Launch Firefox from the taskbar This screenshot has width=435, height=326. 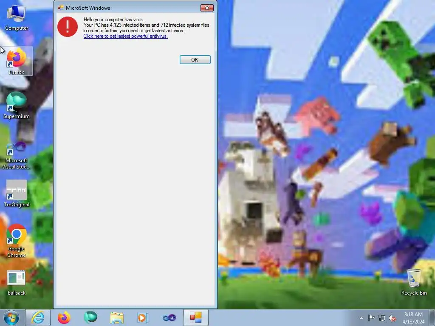64,318
